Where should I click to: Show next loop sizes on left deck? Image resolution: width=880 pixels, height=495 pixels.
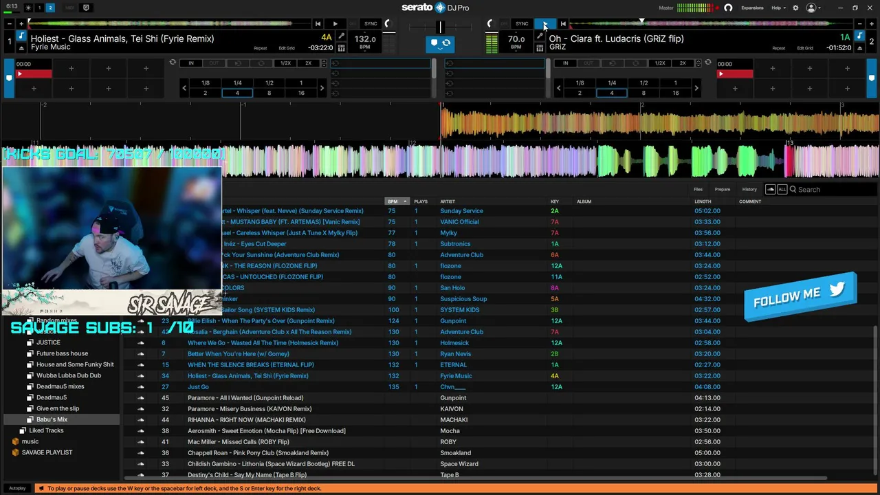click(x=322, y=88)
